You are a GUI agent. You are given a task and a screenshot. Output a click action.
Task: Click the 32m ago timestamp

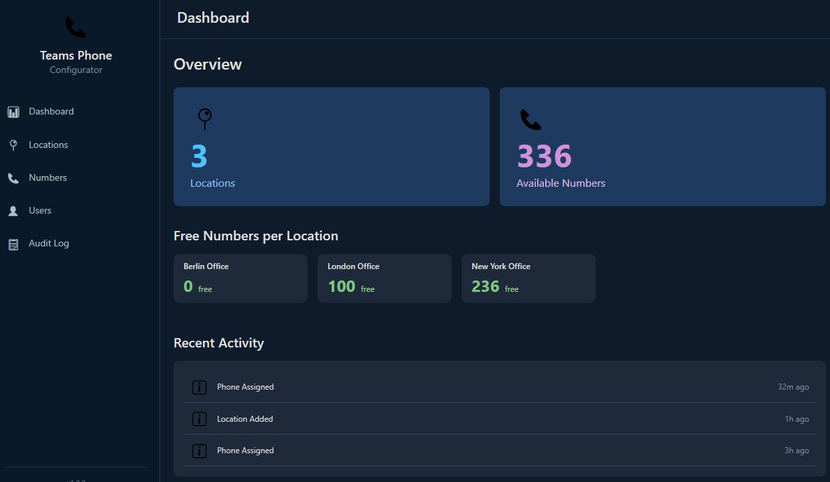(x=793, y=387)
